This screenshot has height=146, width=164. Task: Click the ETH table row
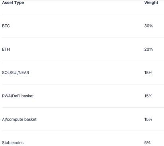(x=83, y=49)
